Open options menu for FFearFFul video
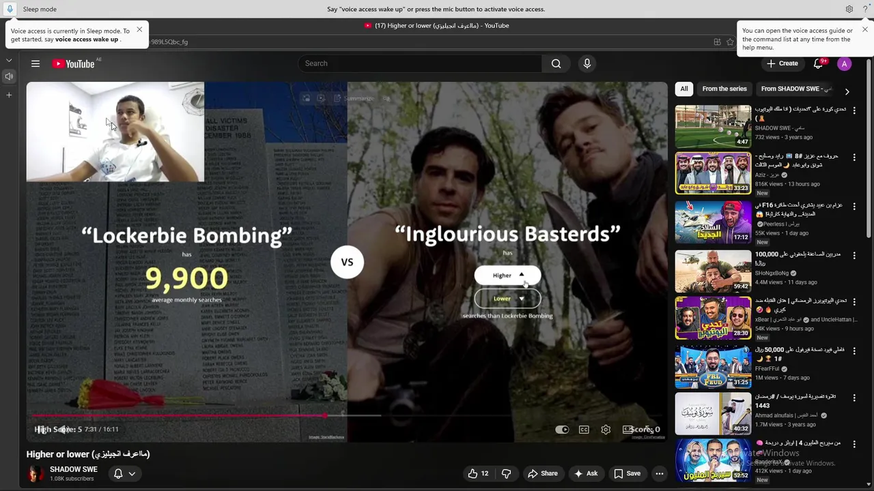The image size is (874, 491). click(854, 351)
